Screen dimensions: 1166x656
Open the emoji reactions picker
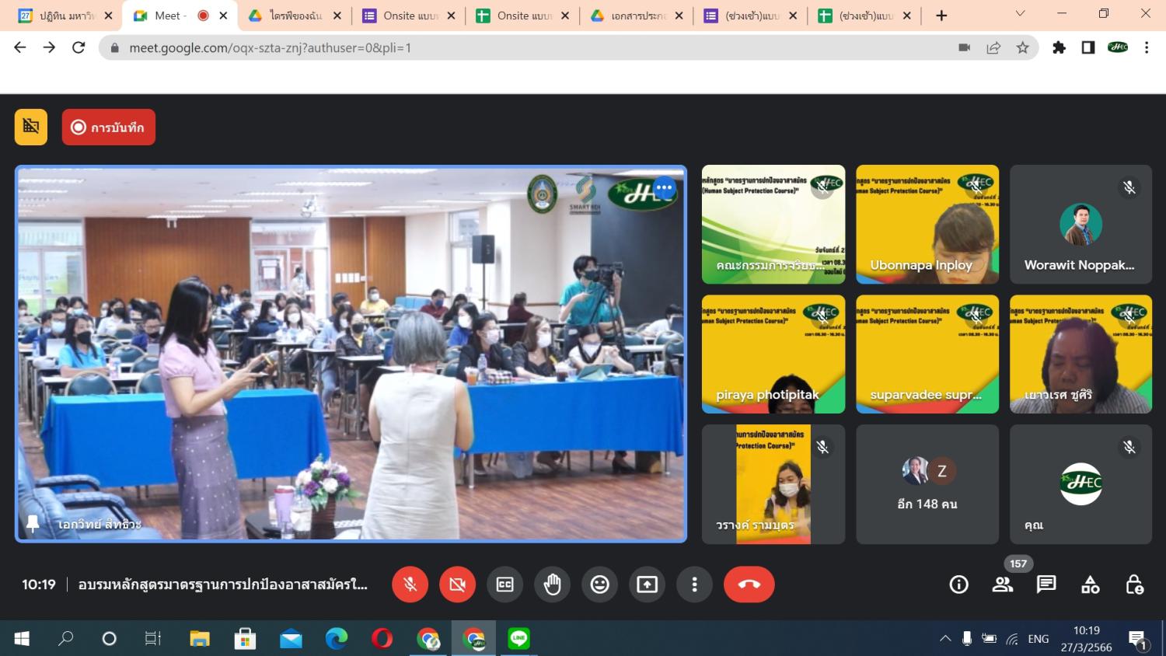(x=599, y=584)
